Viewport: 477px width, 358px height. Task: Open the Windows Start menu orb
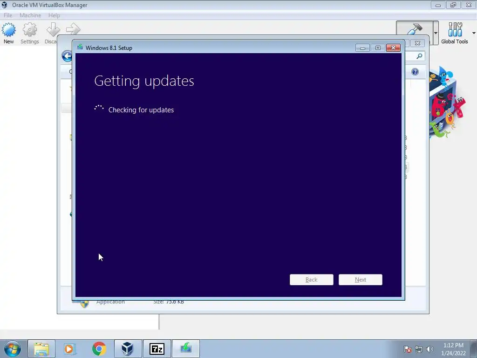tap(13, 349)
